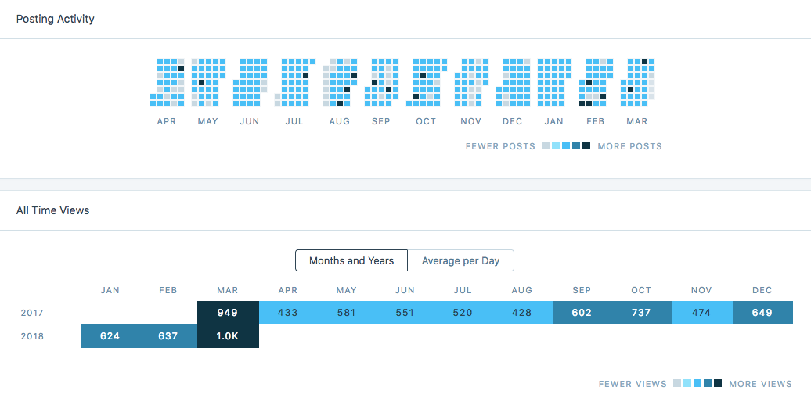811x398 pixels.
Task: Select the 520 views July cell
Action: coord(463,313)
